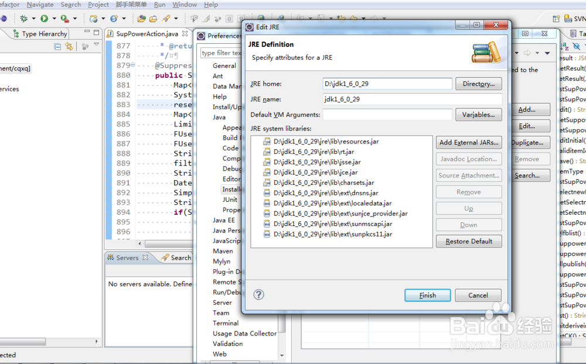Click the Open Task folder icon
The image size is (586, 364).
pos(153,18)
